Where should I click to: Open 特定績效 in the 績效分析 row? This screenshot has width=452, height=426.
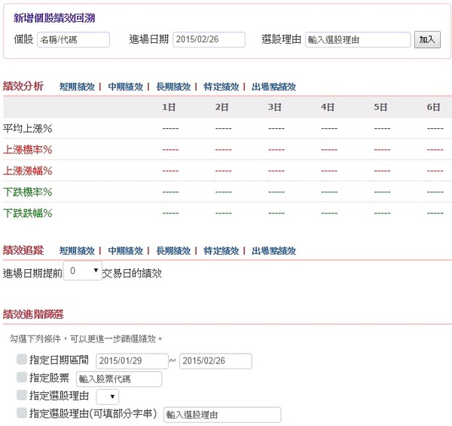tap(221, 87)
